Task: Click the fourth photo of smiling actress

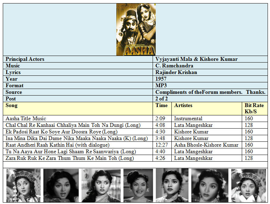Action: pos(138,185)
